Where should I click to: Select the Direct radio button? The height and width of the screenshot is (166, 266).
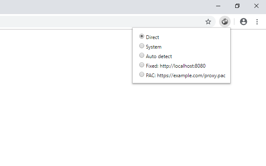(x=142, y=36)
